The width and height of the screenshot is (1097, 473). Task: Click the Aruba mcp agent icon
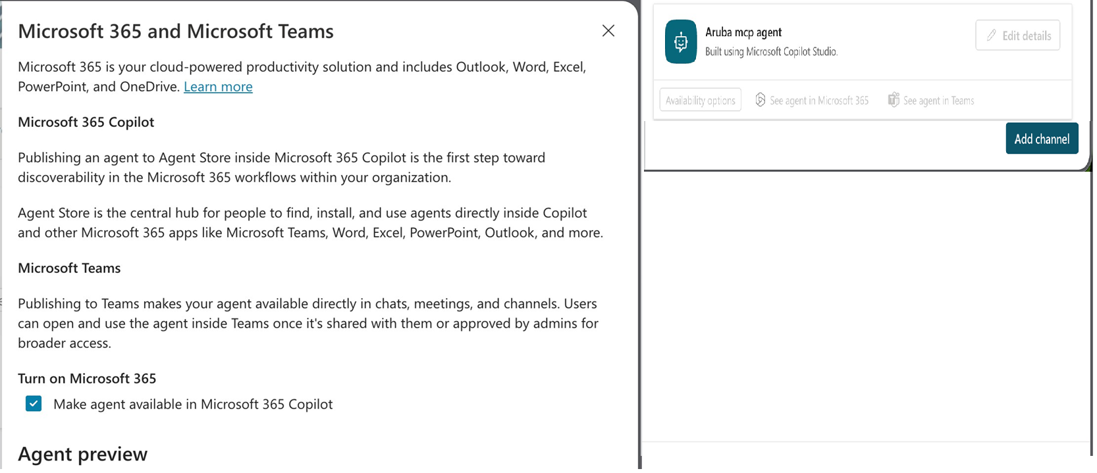point(681,41)
